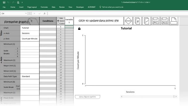Click the Undo arrow in title bar

point(8,2)
